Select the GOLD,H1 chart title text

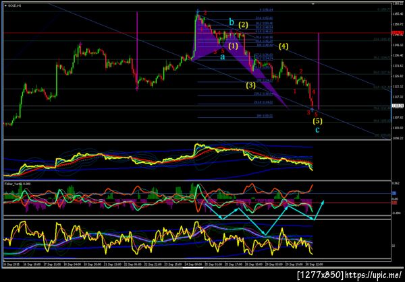14,5
